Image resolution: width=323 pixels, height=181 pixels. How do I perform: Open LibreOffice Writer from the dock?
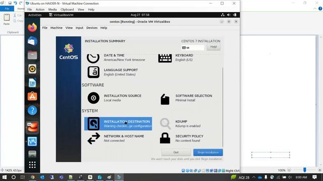(x=32, y=82)
